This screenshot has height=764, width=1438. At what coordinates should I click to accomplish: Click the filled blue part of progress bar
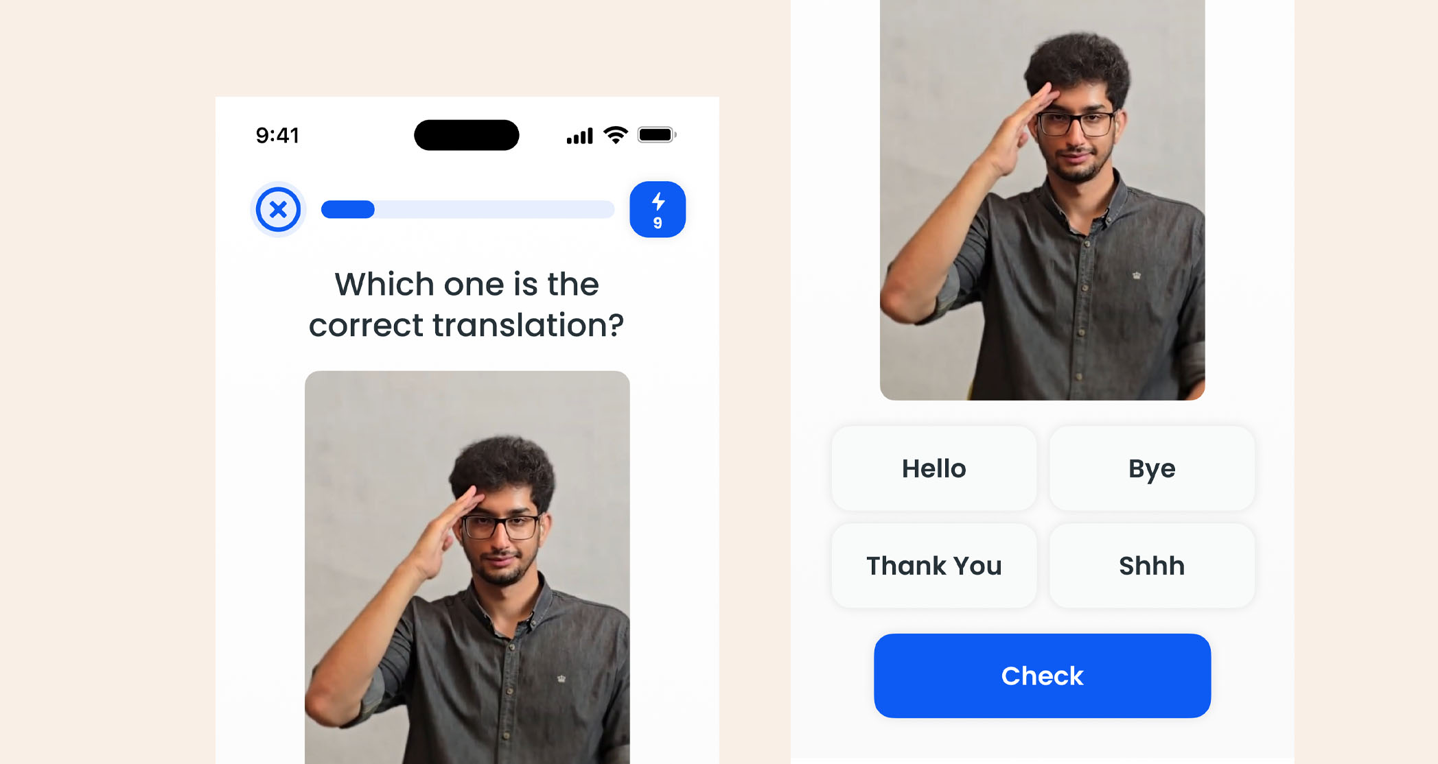pos(348,209)
